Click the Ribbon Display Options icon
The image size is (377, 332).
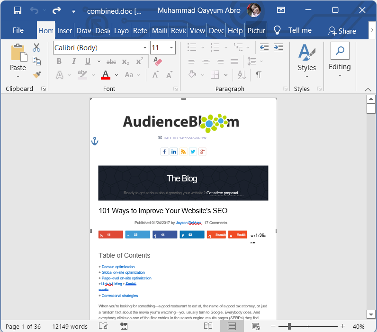(x=281, y=10)
